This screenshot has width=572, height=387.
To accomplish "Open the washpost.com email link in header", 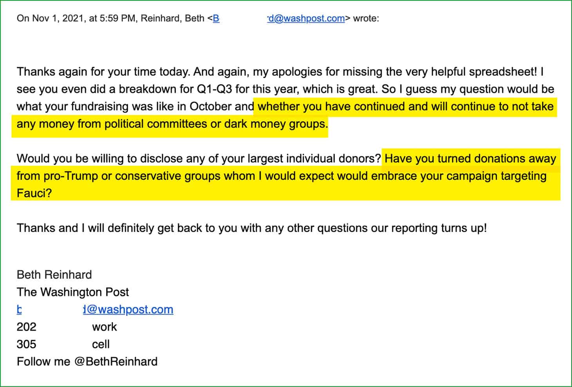I will pyautogui.click(x=306, y=18).
